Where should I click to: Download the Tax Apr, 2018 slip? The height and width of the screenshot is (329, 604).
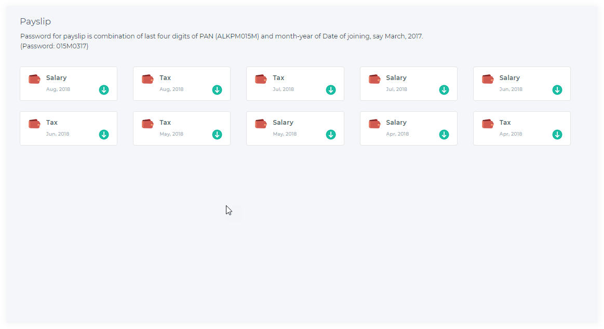coord(557,135)
